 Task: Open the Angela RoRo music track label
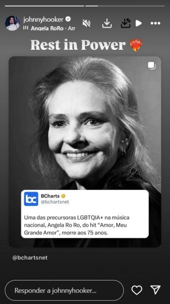53,28
